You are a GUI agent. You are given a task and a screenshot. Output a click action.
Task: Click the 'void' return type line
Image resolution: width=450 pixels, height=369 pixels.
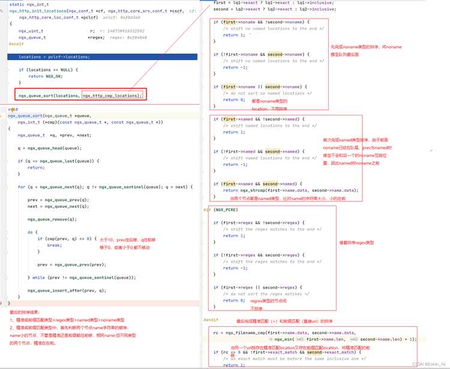pos(13,109)
